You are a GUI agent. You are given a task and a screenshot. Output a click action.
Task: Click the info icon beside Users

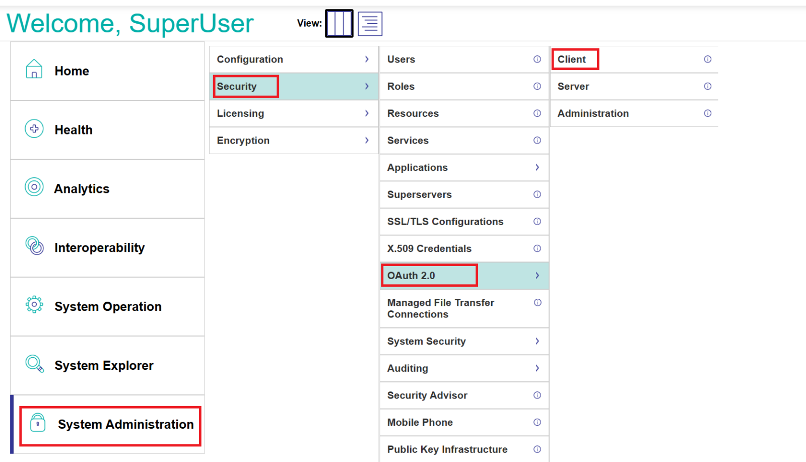pyautogui.click(x=537, y=59)
